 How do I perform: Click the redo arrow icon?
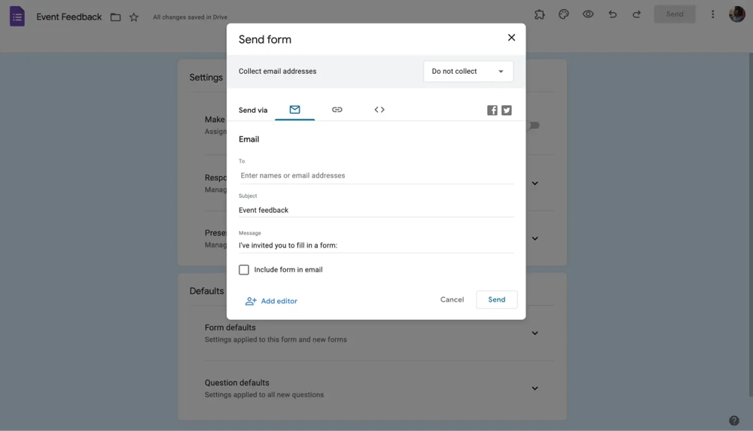pyautogui.click(x=636, y=14)
